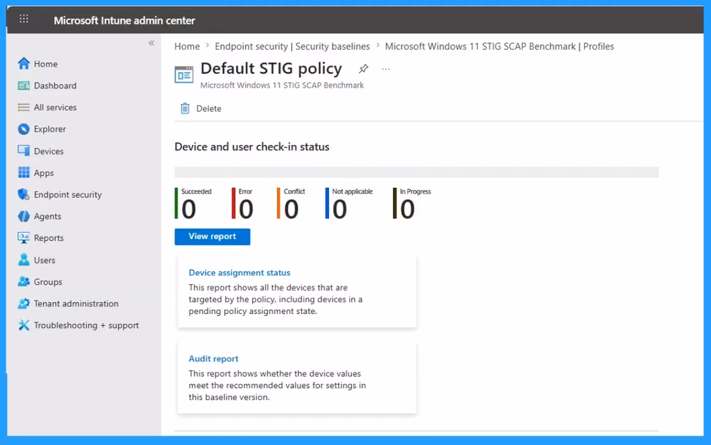Click the Delete trash can icon
Screen dimensions: 711x445
tap(185, 108)
